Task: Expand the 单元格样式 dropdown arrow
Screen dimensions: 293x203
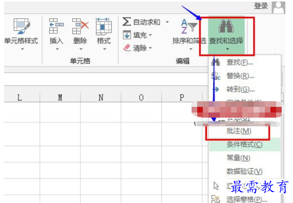Action: (x=23, y=49)
